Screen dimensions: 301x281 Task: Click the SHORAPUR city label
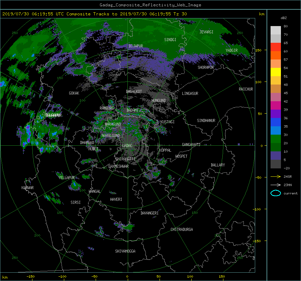coord(206,67)
